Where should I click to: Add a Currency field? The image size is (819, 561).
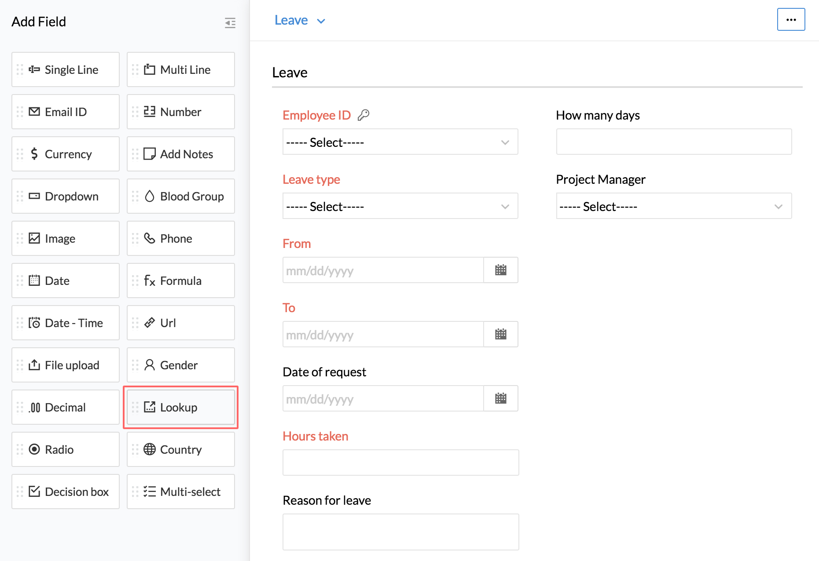tap(66, 154)
